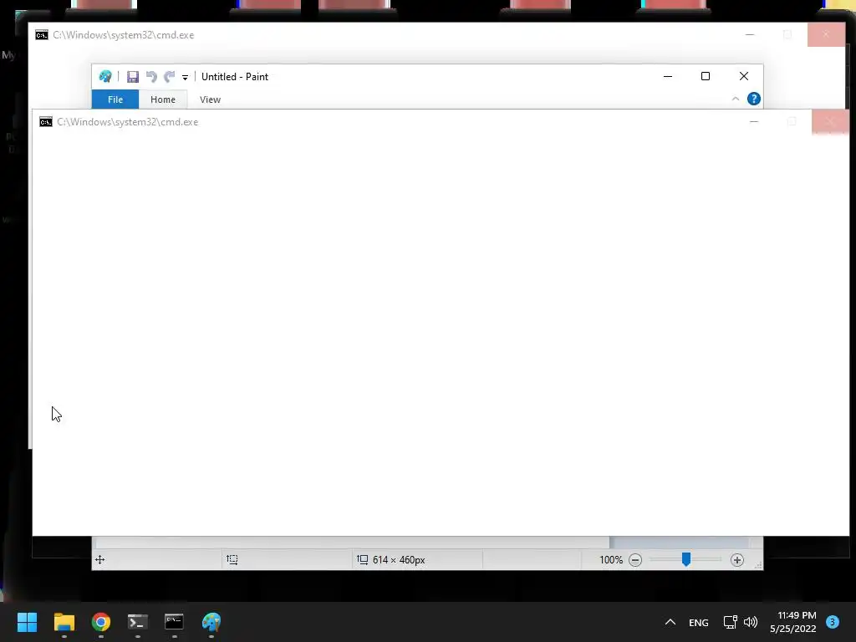Open Paint Help with the question mark icon
The height and width of the screenshot is (642, 856).
(754, 99)
